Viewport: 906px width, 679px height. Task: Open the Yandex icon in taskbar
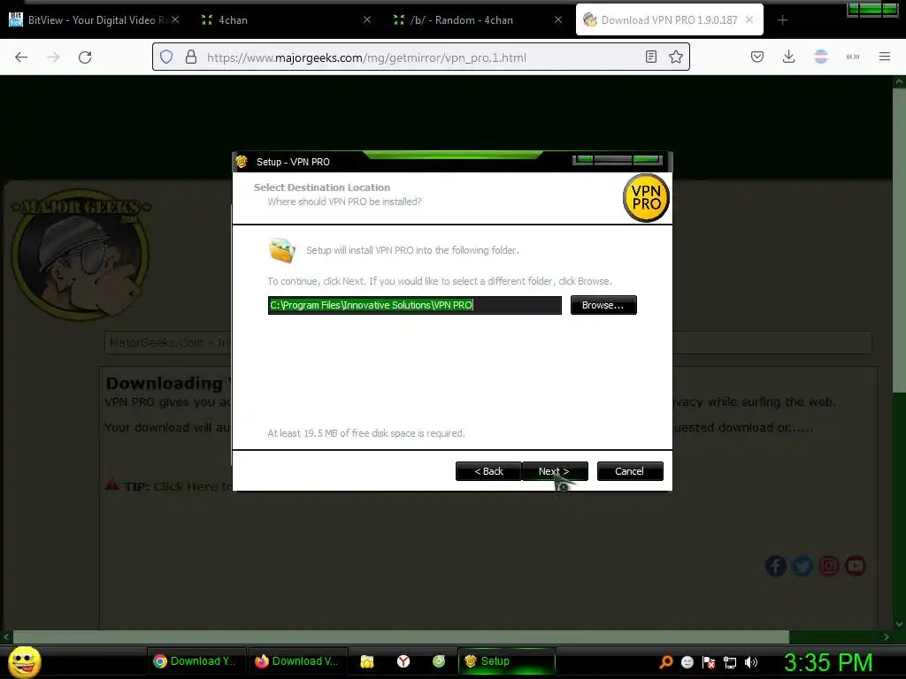point(403,661)
